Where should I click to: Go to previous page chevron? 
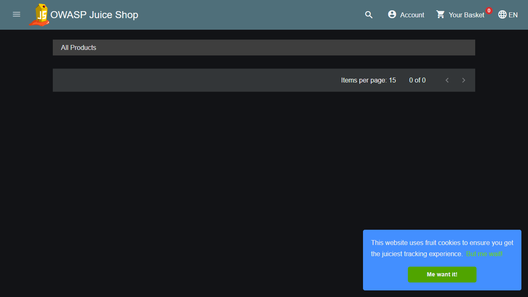447,80
